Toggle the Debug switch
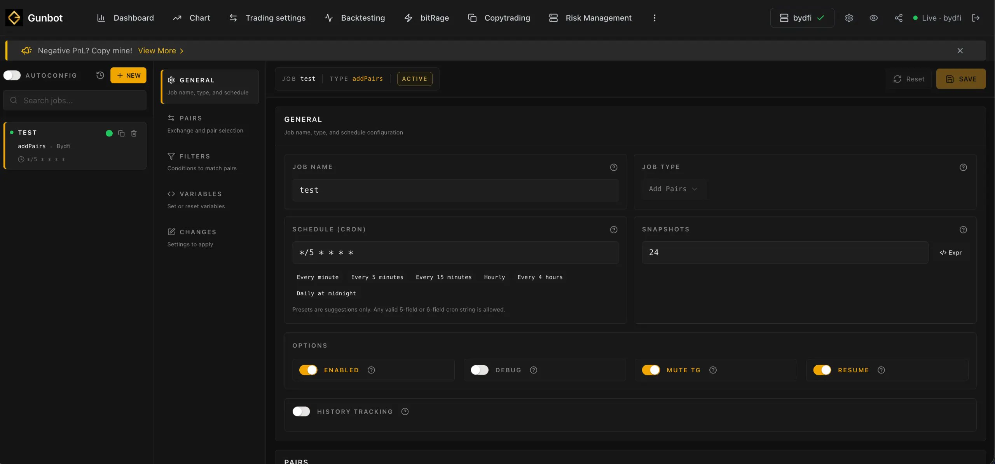Screen dimensions: 995x464 pos(480,370)
